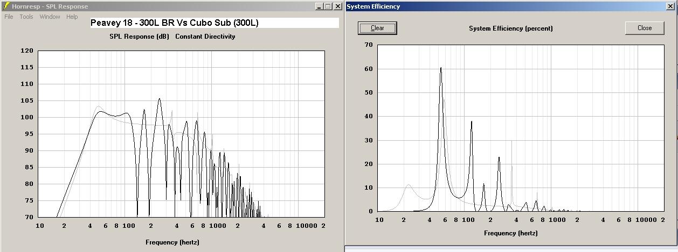Close the System Efficiency window via X
This screenshot has width=678, height=252.
[670, 6]
